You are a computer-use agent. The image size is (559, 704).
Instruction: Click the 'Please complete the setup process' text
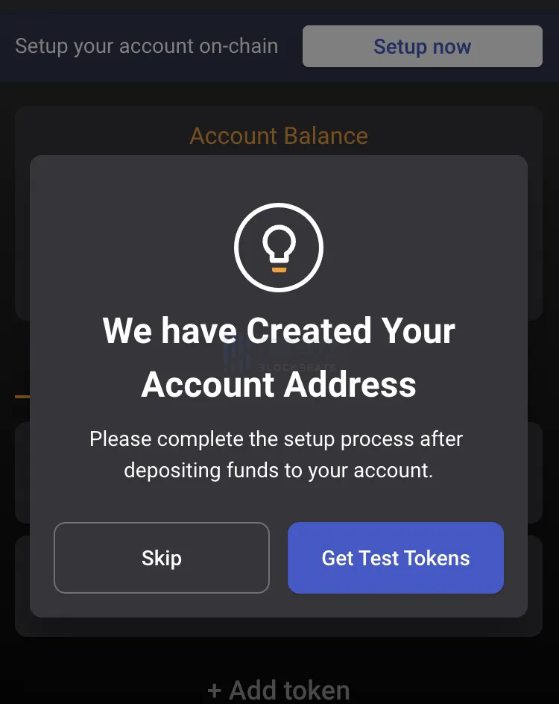click(x=276, y=439)
